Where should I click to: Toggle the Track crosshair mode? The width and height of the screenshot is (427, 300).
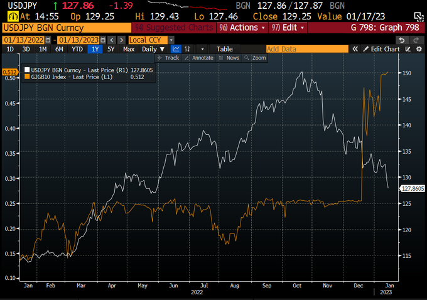click(x=168, y=58)
